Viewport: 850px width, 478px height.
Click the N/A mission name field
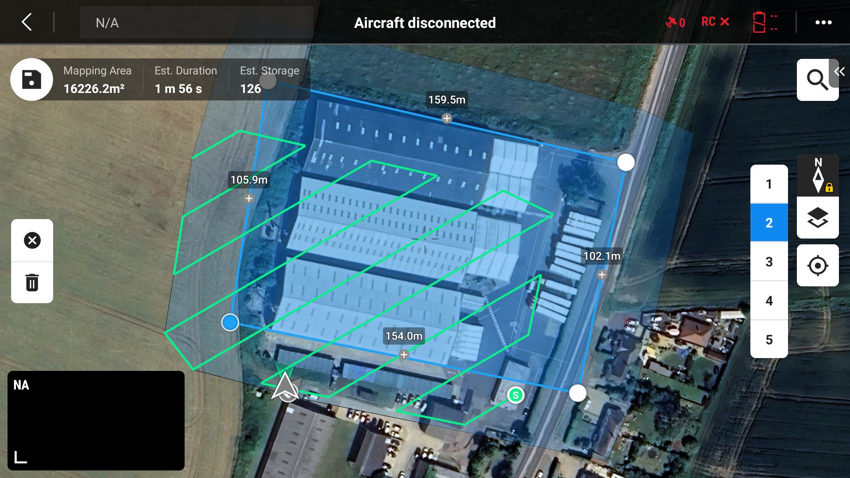(x=197, y=23)
